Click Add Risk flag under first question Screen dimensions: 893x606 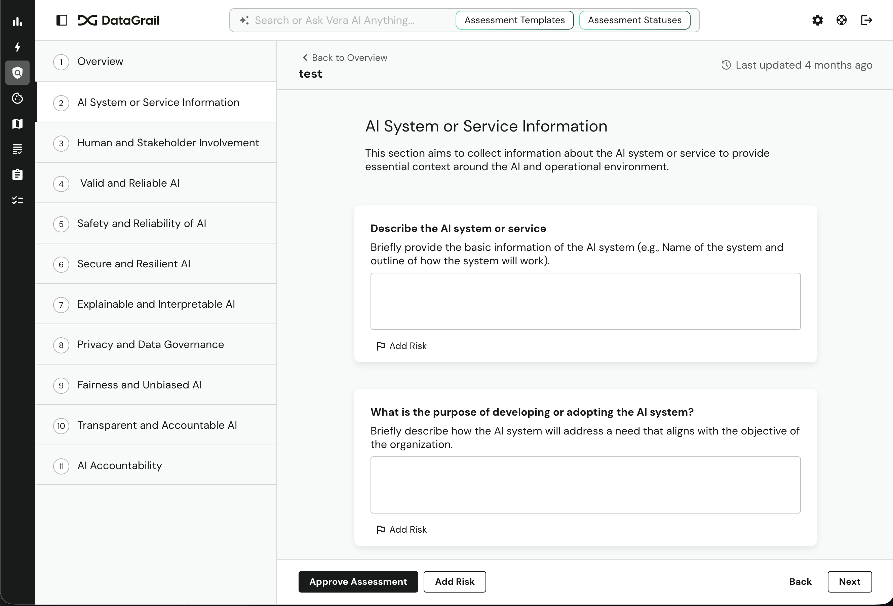tap(401, 346)
